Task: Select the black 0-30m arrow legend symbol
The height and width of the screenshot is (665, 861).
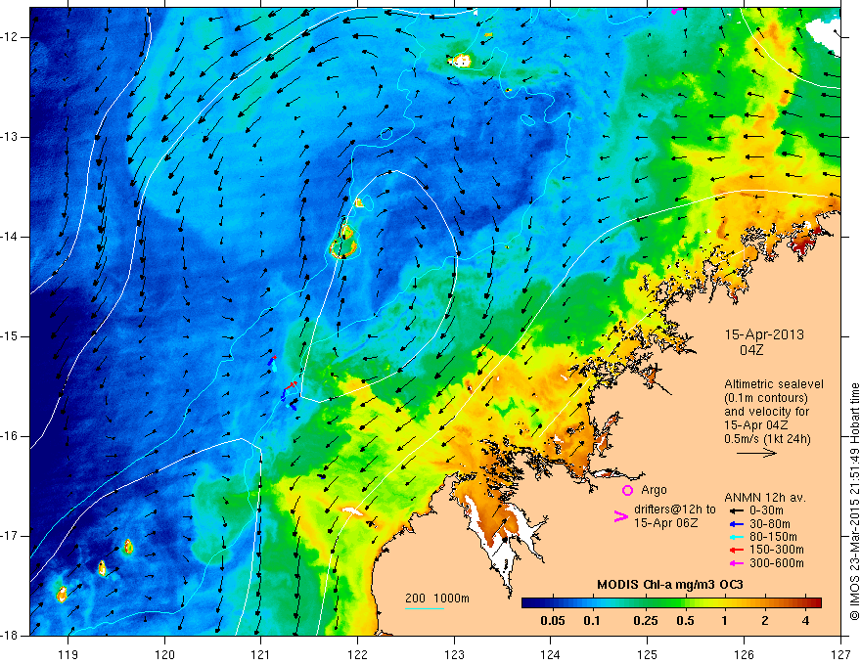Action: point(735,510)
